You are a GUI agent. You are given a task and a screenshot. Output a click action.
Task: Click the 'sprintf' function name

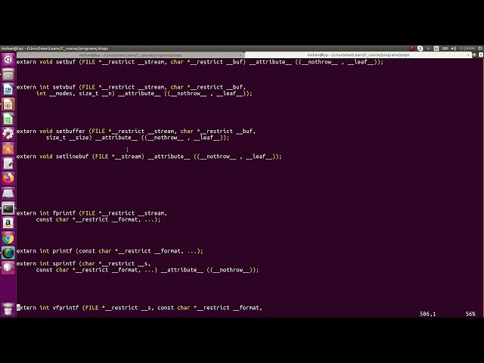(64, 264)
